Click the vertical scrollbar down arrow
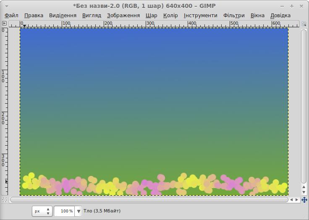Image resolution: width=309 pixels, height=220 pixels. coord(304,192)
